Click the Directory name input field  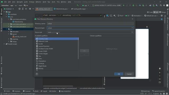point(90,23)
